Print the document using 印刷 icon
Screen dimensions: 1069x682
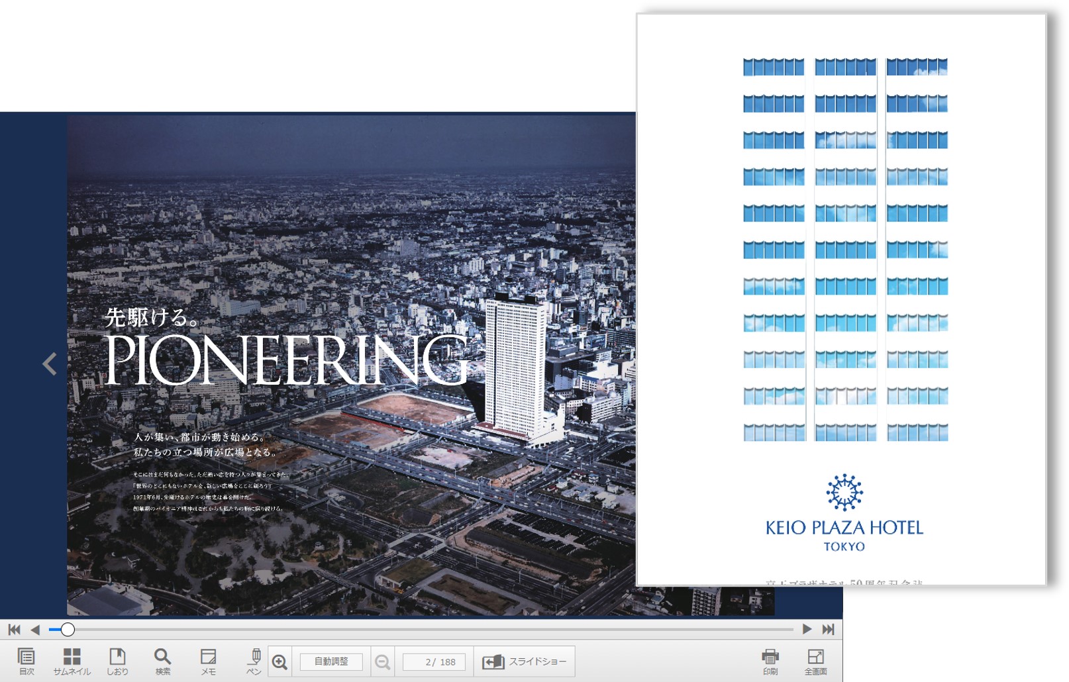click(x=770, y=660)
